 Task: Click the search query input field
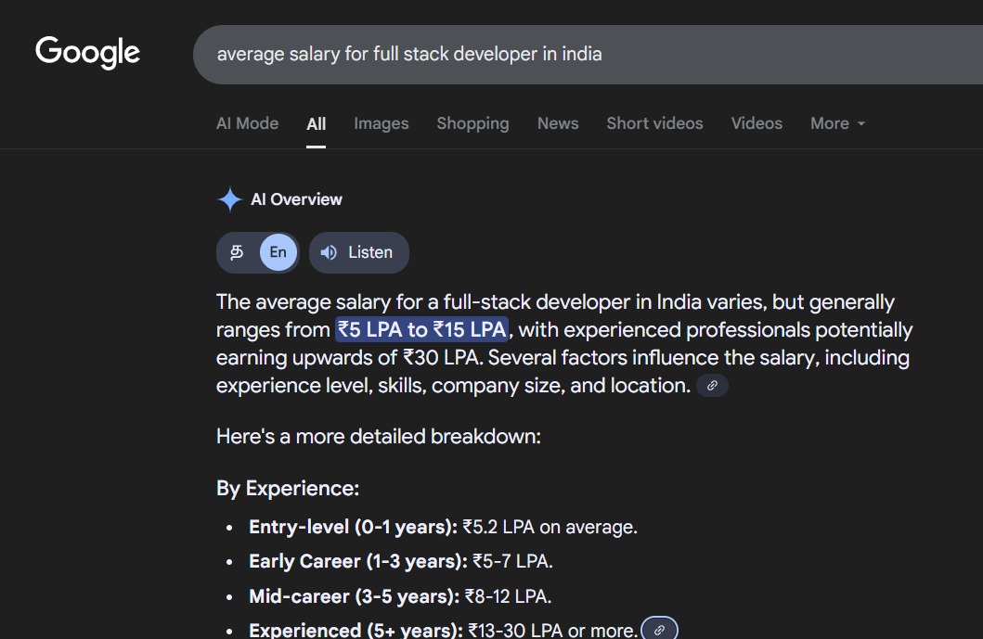(557, 54)
